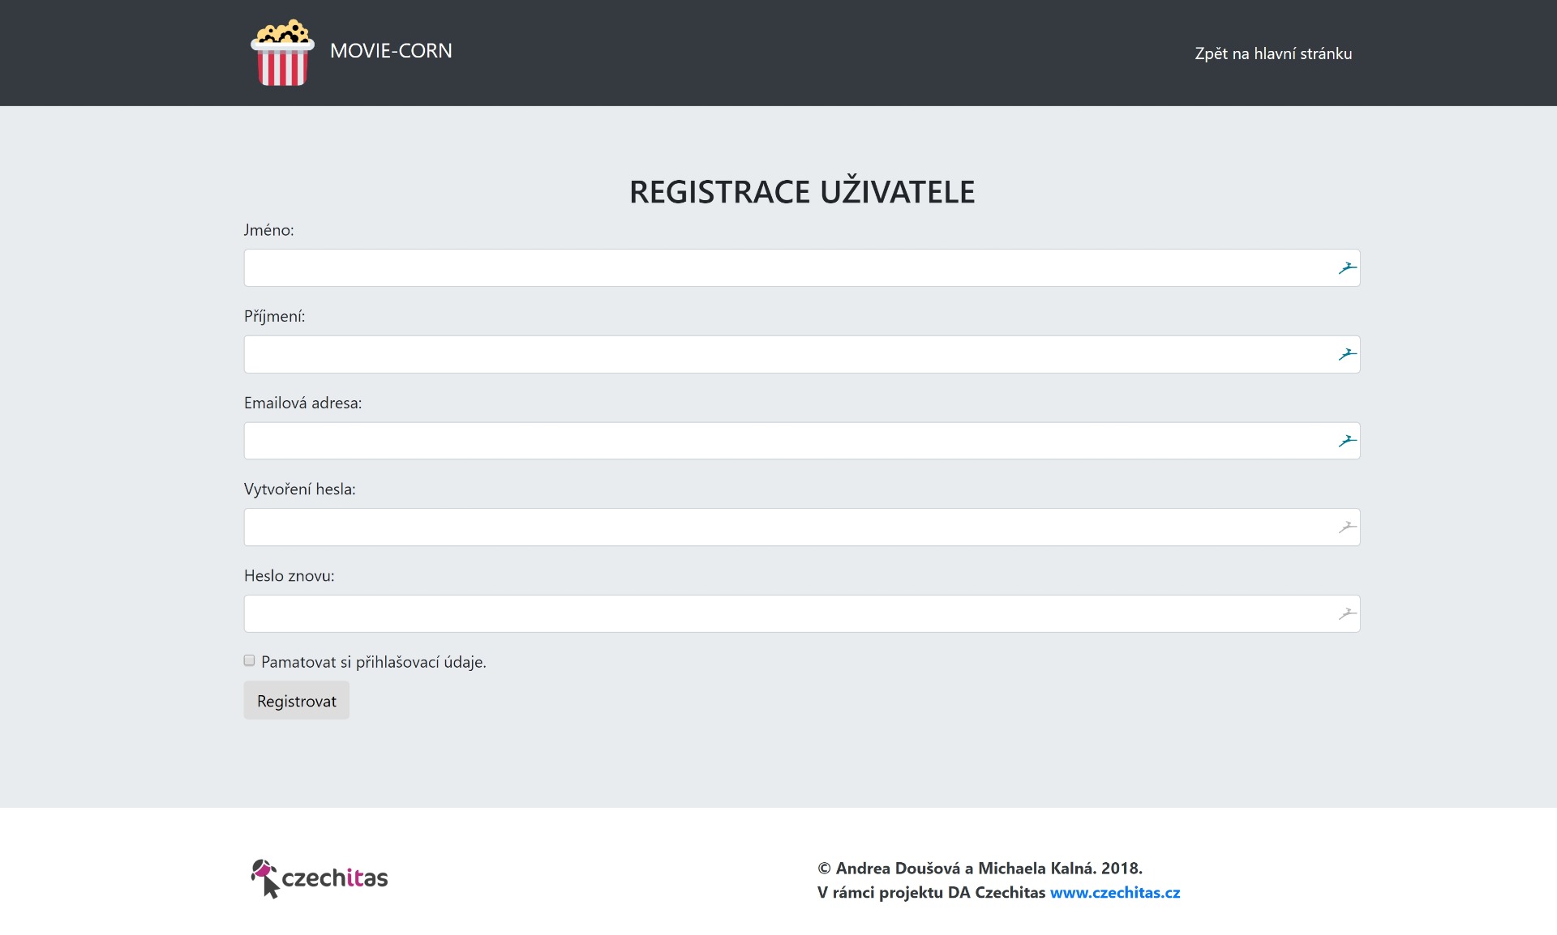
Task: Click the Czechitas logo in footer
Action: (x=320, y=878)
